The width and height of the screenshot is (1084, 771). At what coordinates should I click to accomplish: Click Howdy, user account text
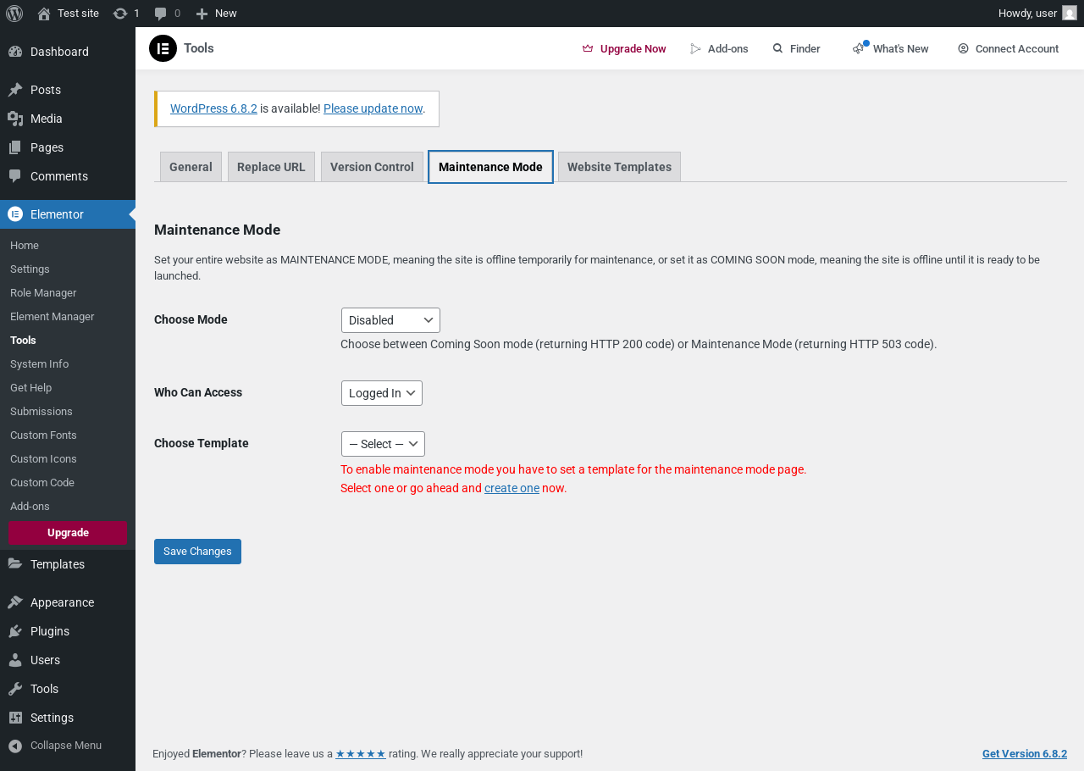1027,14
